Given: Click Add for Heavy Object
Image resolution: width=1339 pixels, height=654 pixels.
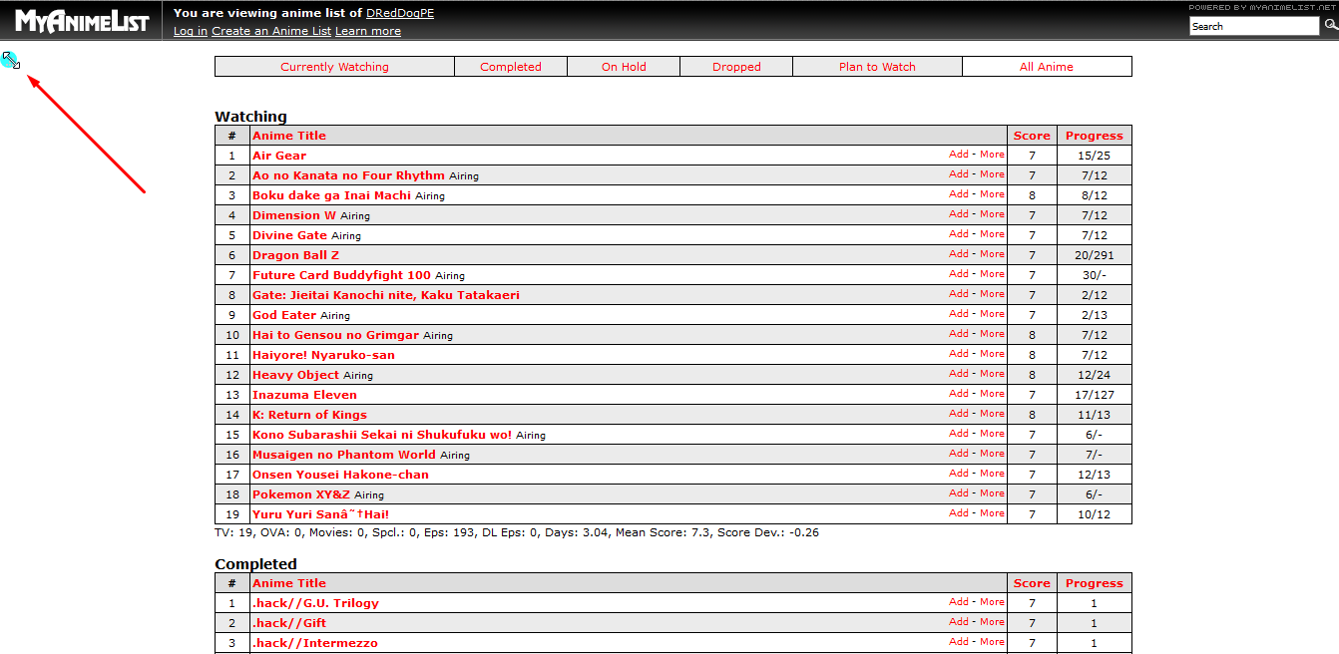Looking at the screenshot, I should [x=958, y=374].
